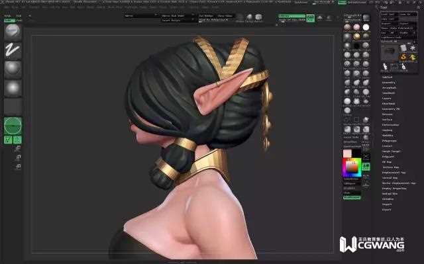This screenshot has height=264, width=424.
Task: Select the pink sphere in the top grid row
Action: (356, 27)
